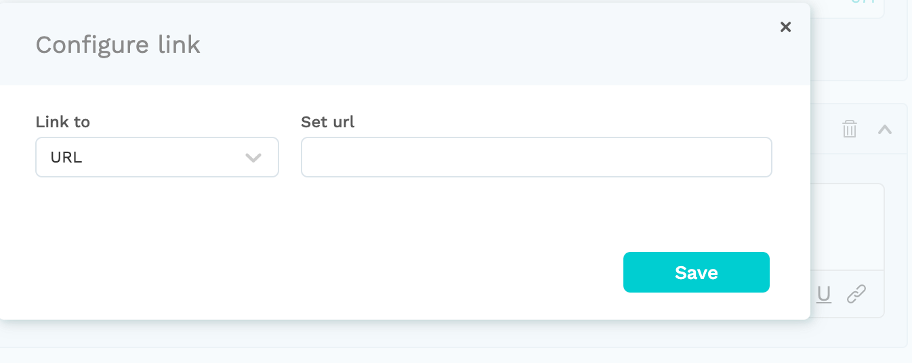This screenshot has width=912, height=363.
Task: Close the Configure link dialog
Action: tap(785, 27)
